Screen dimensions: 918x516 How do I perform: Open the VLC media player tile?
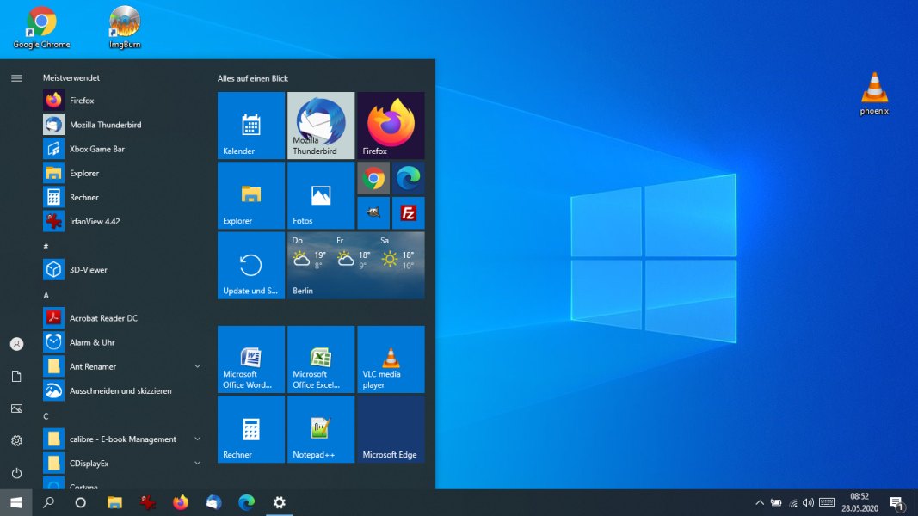click(x=391, y=359)
